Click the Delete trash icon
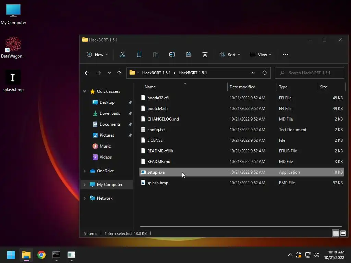The height and width of the screenshot is (263, 351). pyautogui.click(x=205, y=54)
